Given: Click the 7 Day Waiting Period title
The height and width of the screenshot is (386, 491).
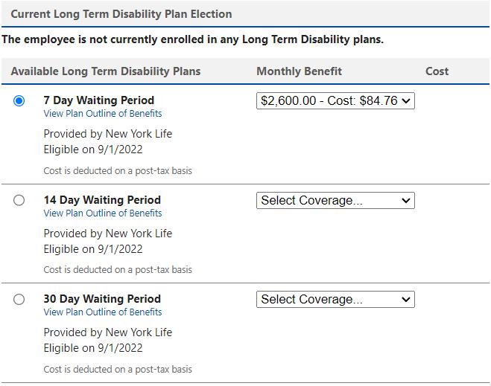Looking at the screenshot, I should pos(99,100).
